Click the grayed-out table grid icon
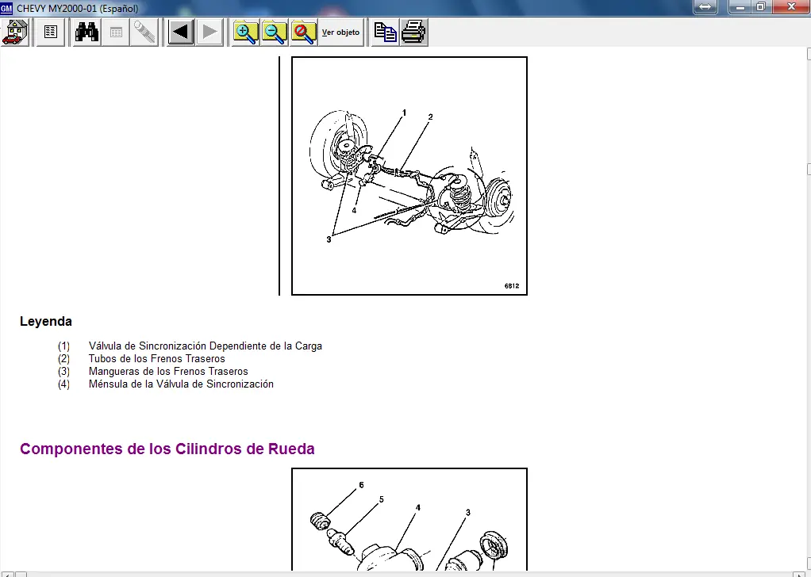This screenshot has height=577, width=811. pyautogui.click(x=116, y=32)
